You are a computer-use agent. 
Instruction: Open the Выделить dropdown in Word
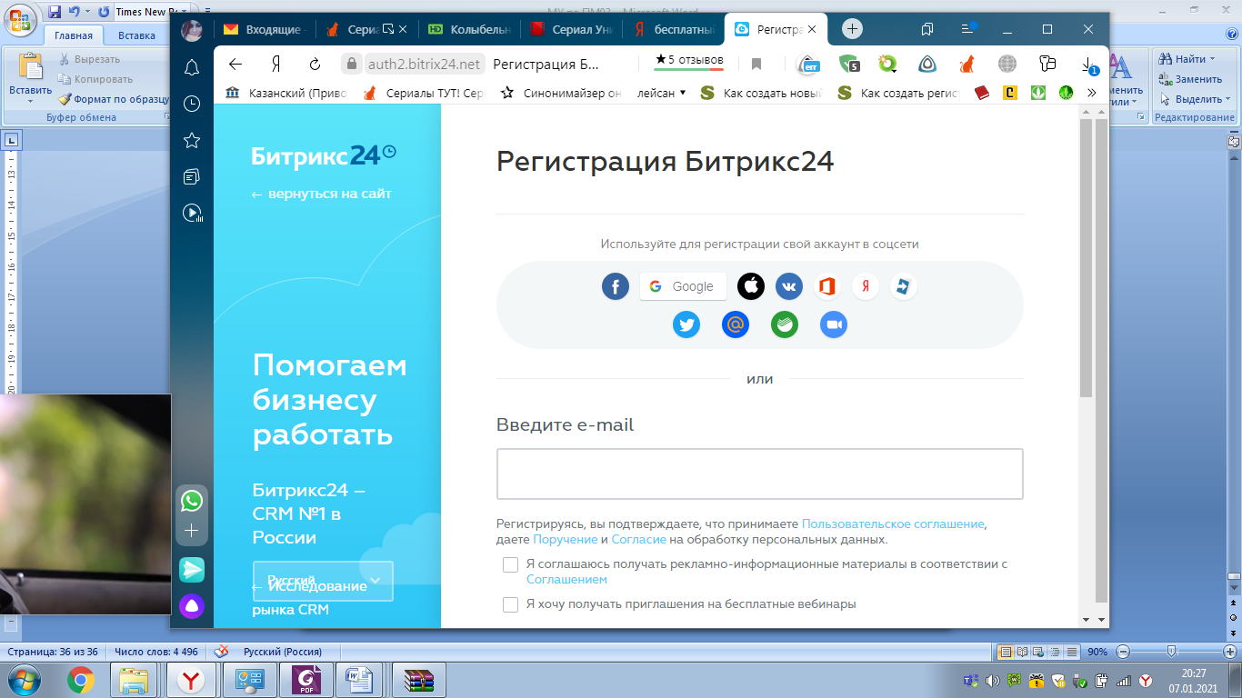(1193, 99)
